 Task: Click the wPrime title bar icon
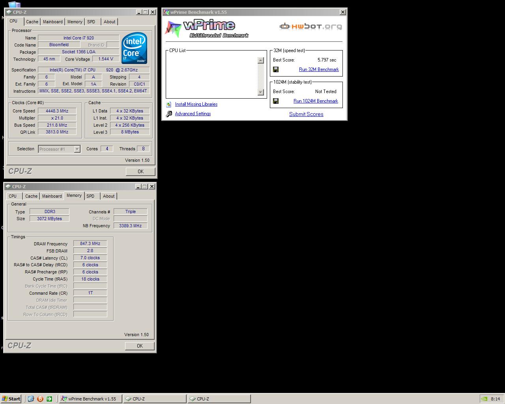tap(166, 12)
